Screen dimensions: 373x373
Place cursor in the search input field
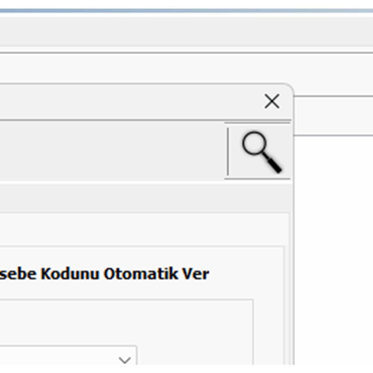click(x=112, y=151)
